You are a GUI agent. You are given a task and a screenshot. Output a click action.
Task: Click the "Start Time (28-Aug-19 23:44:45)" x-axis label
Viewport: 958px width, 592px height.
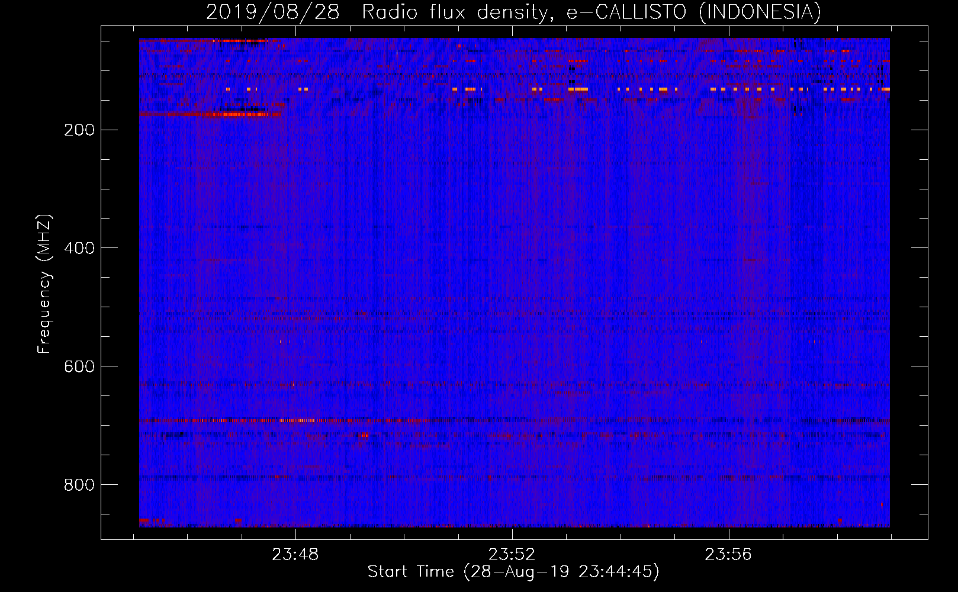click(513, 572)
